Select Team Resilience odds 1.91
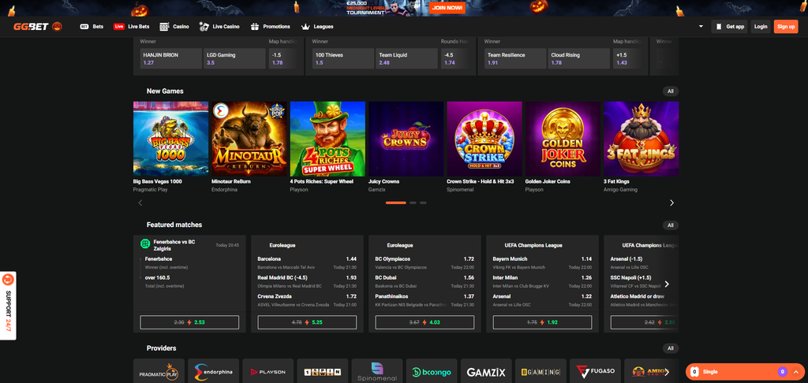 [515, 58]
